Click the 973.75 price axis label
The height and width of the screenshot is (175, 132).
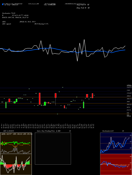pyautogui.click(x=129, y=110)
